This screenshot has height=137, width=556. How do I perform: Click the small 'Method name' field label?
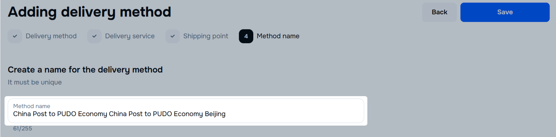(32, 106)
